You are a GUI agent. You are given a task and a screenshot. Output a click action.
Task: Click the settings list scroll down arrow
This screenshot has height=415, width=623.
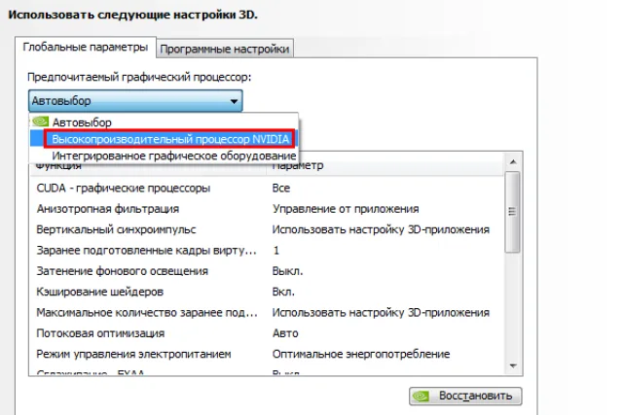coord(513,365)
